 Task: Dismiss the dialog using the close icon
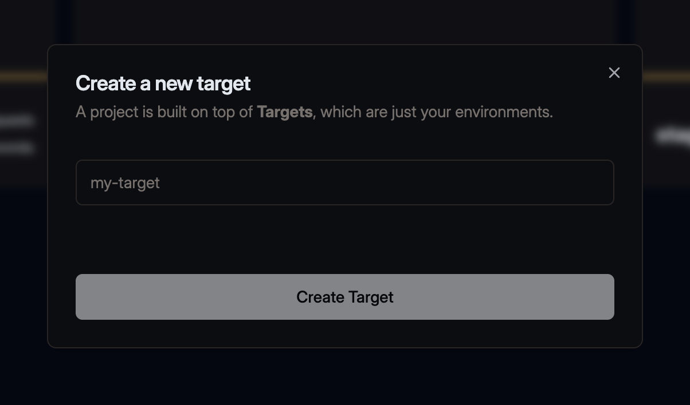(x=614, y=73)
